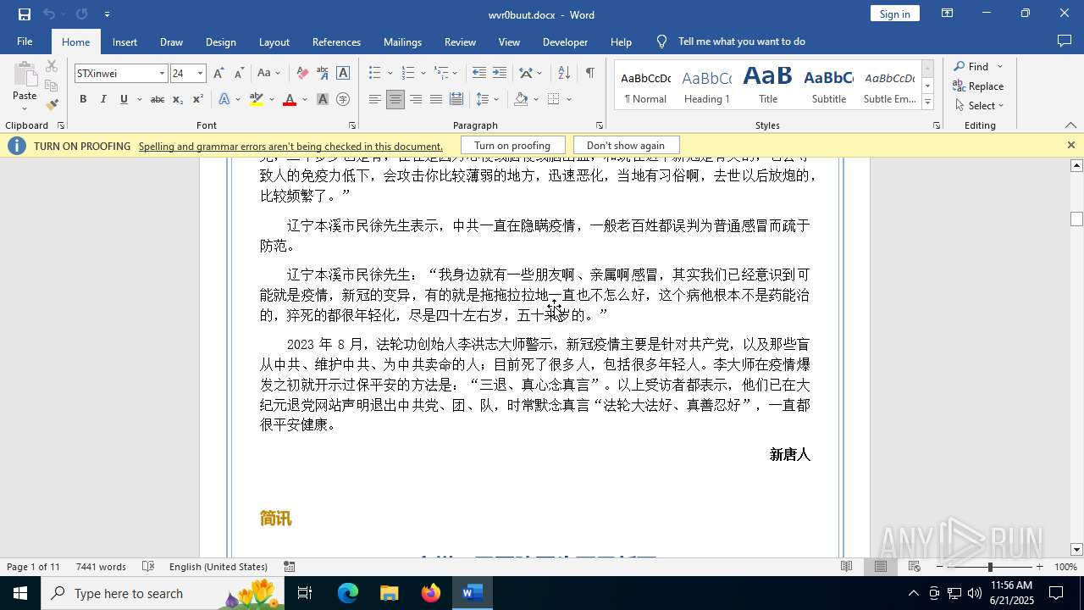Click zoom slider handle
1084x610 pixels.
(990, 567)
